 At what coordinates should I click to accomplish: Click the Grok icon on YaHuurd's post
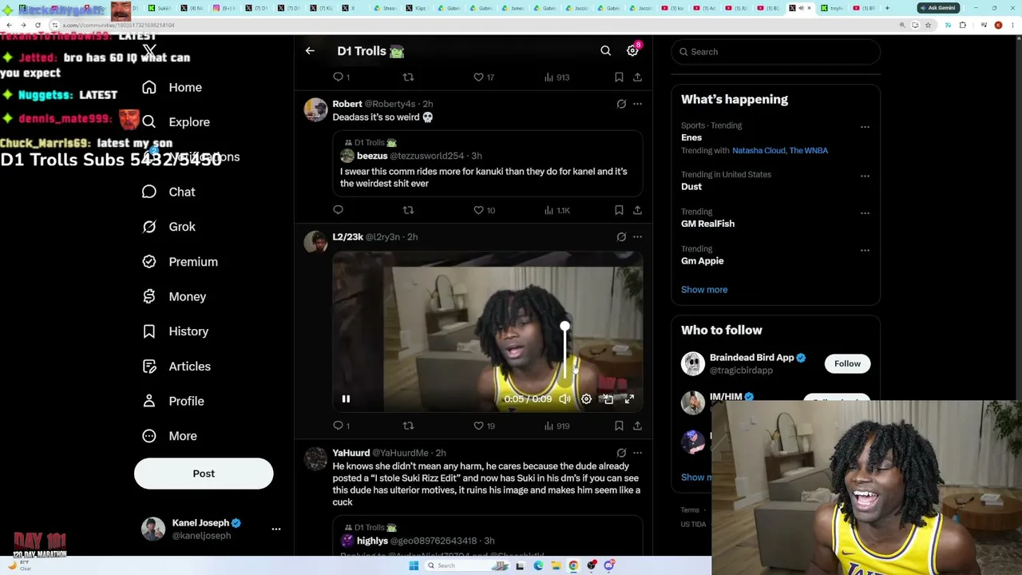[x=621, y=453]
